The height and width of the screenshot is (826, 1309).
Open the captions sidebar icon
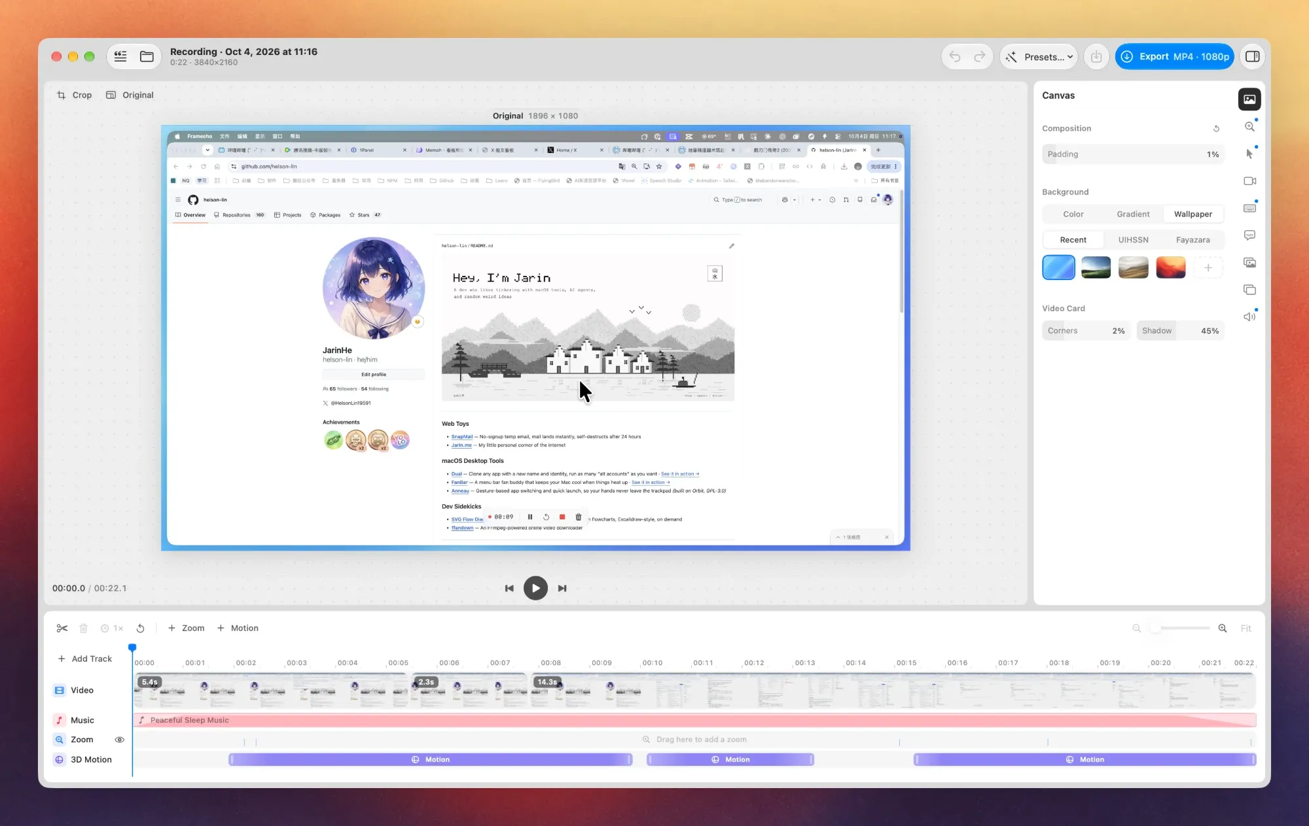pyautogui.click(x=1249, y=235)
